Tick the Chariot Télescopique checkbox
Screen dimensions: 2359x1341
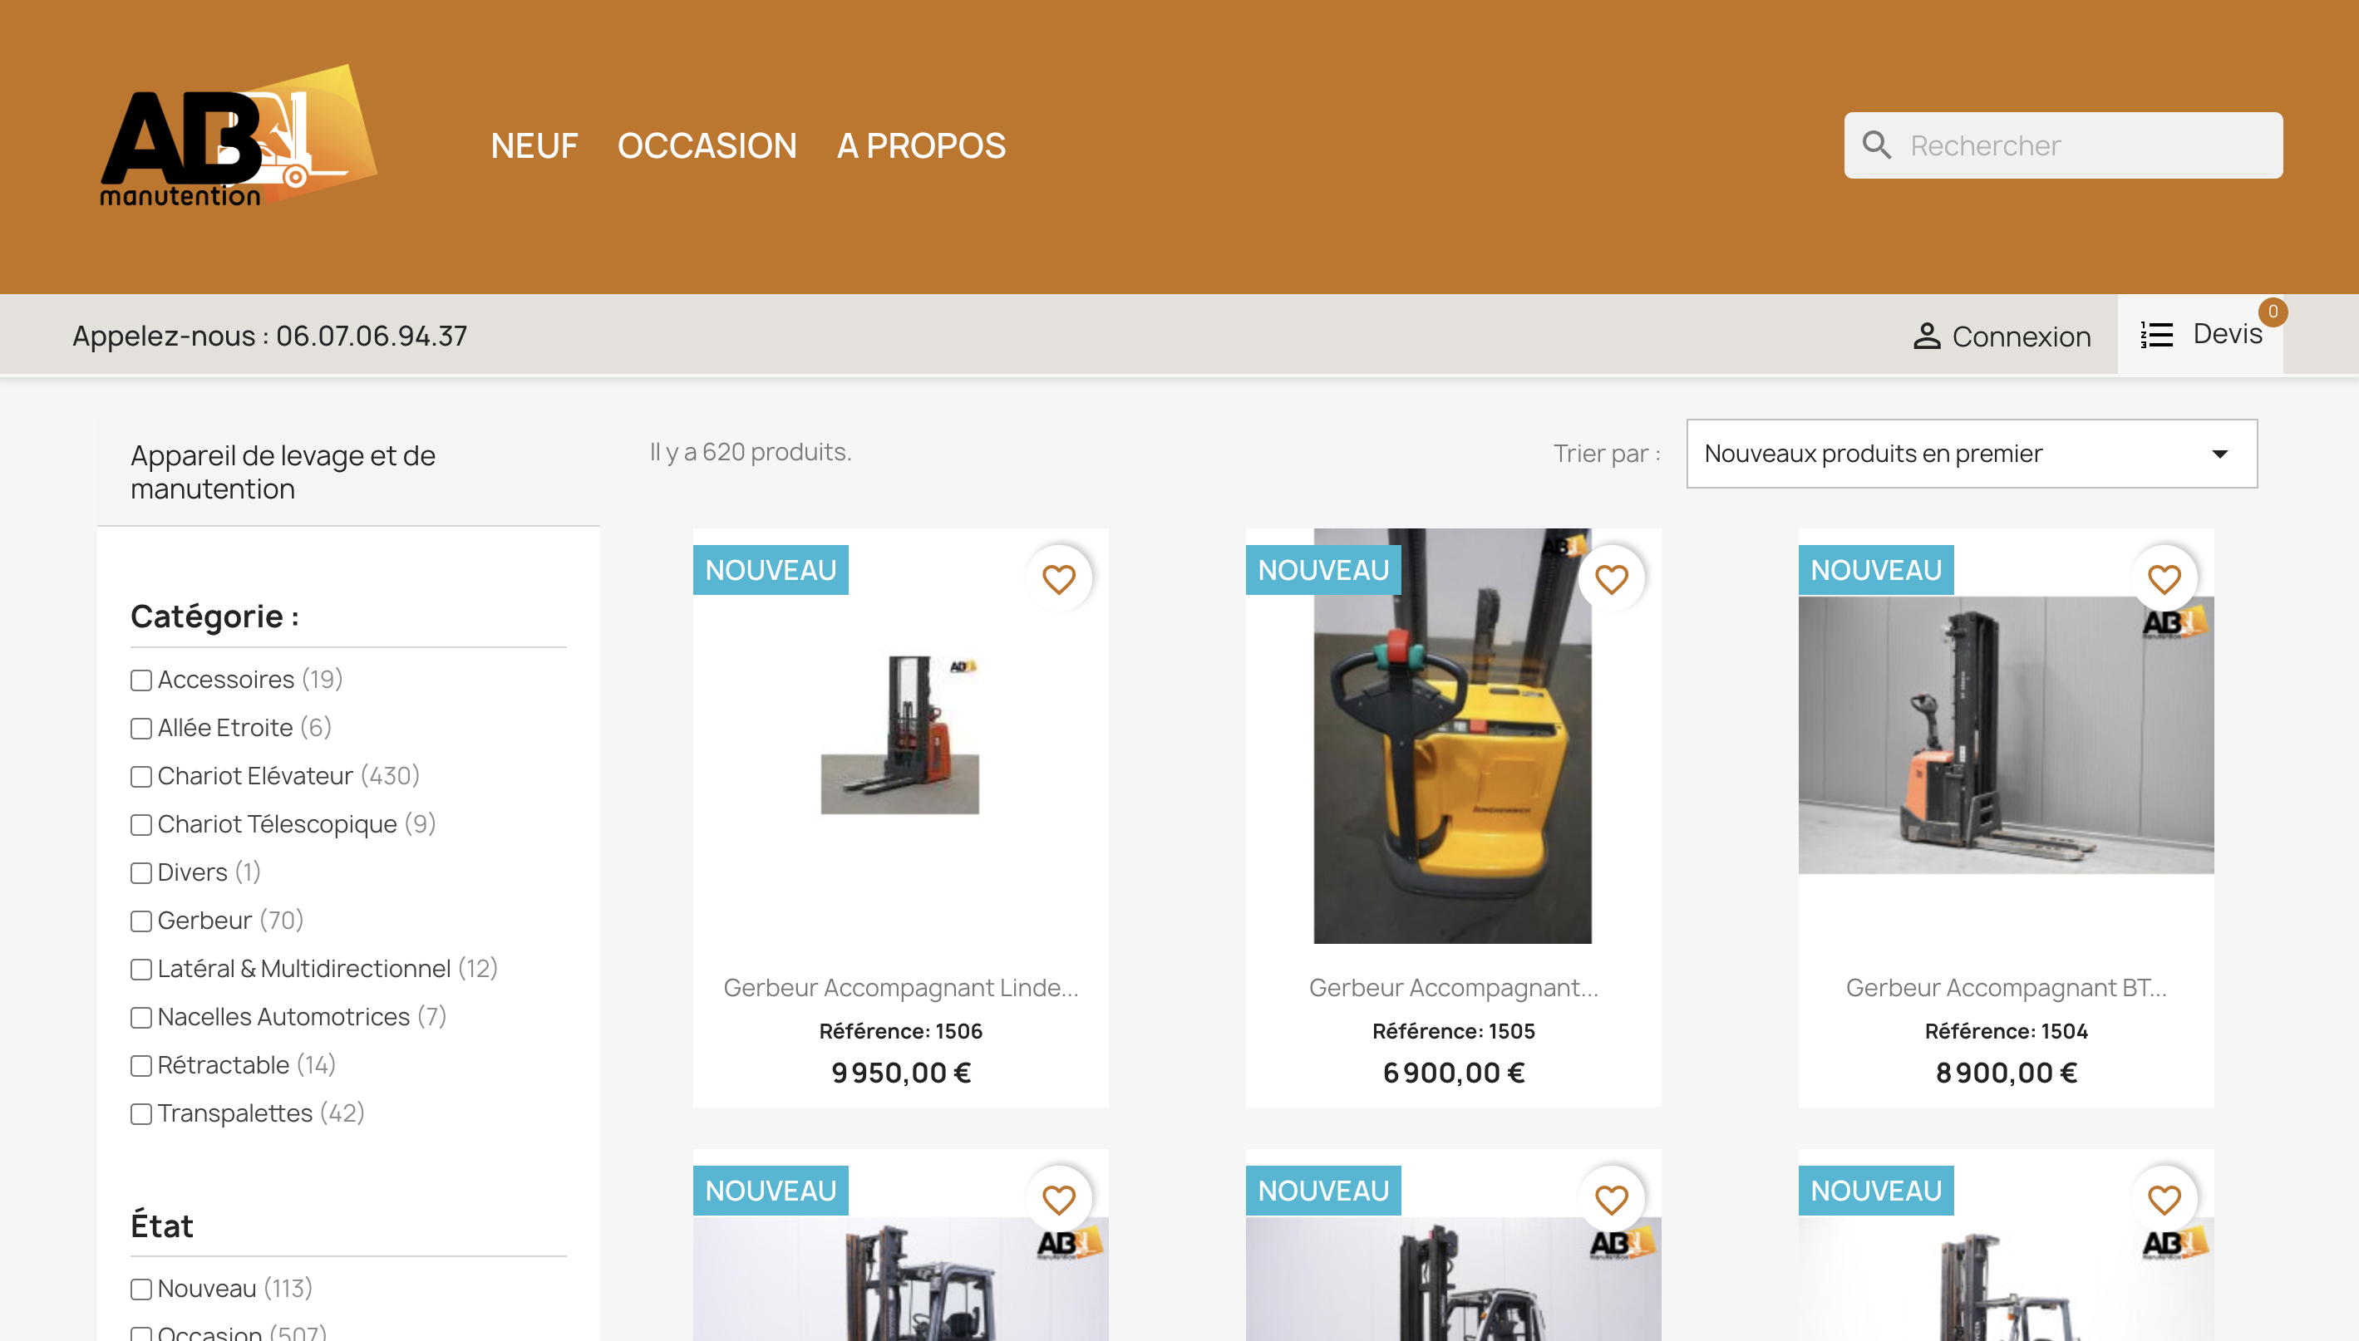[141, 824]
